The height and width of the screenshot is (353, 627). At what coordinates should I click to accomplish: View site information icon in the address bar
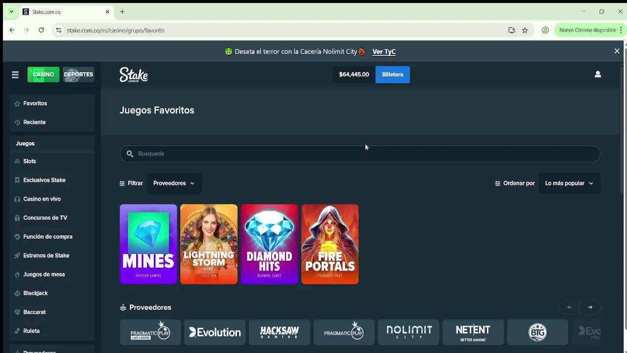click(x=58, y=30)
